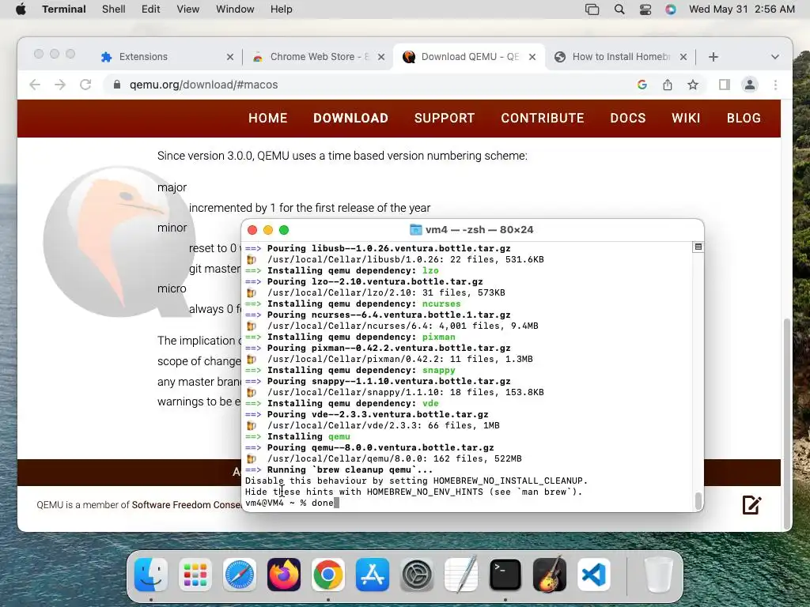Open the Chrome three-dot menu

(775, 85)
